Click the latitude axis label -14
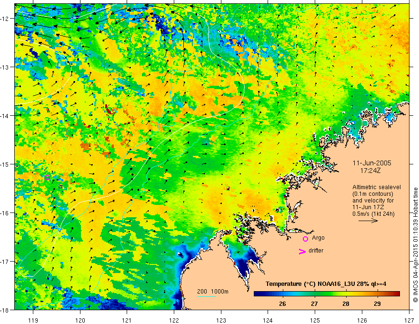Screen dimensions: 419x324 5,115
